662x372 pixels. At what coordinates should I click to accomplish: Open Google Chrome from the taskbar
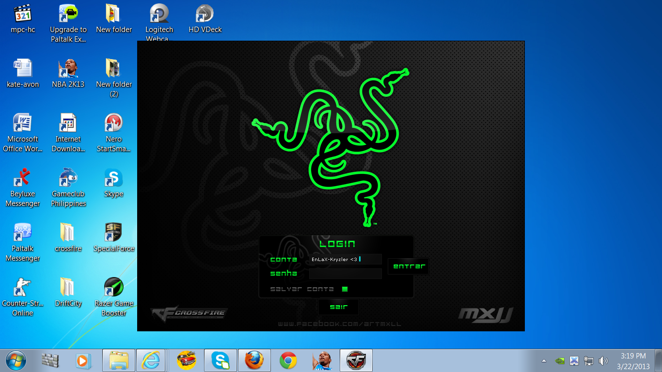[288, 361]
